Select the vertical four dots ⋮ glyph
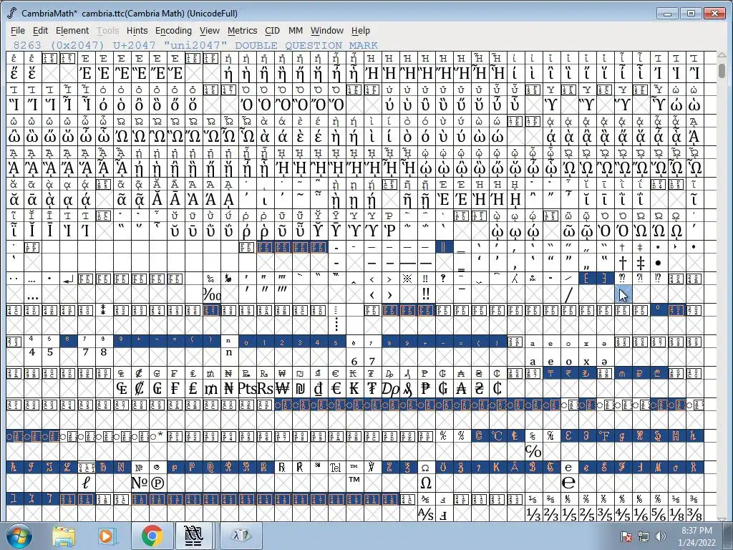This screenshot has height=550, width=733. point(336,324)
